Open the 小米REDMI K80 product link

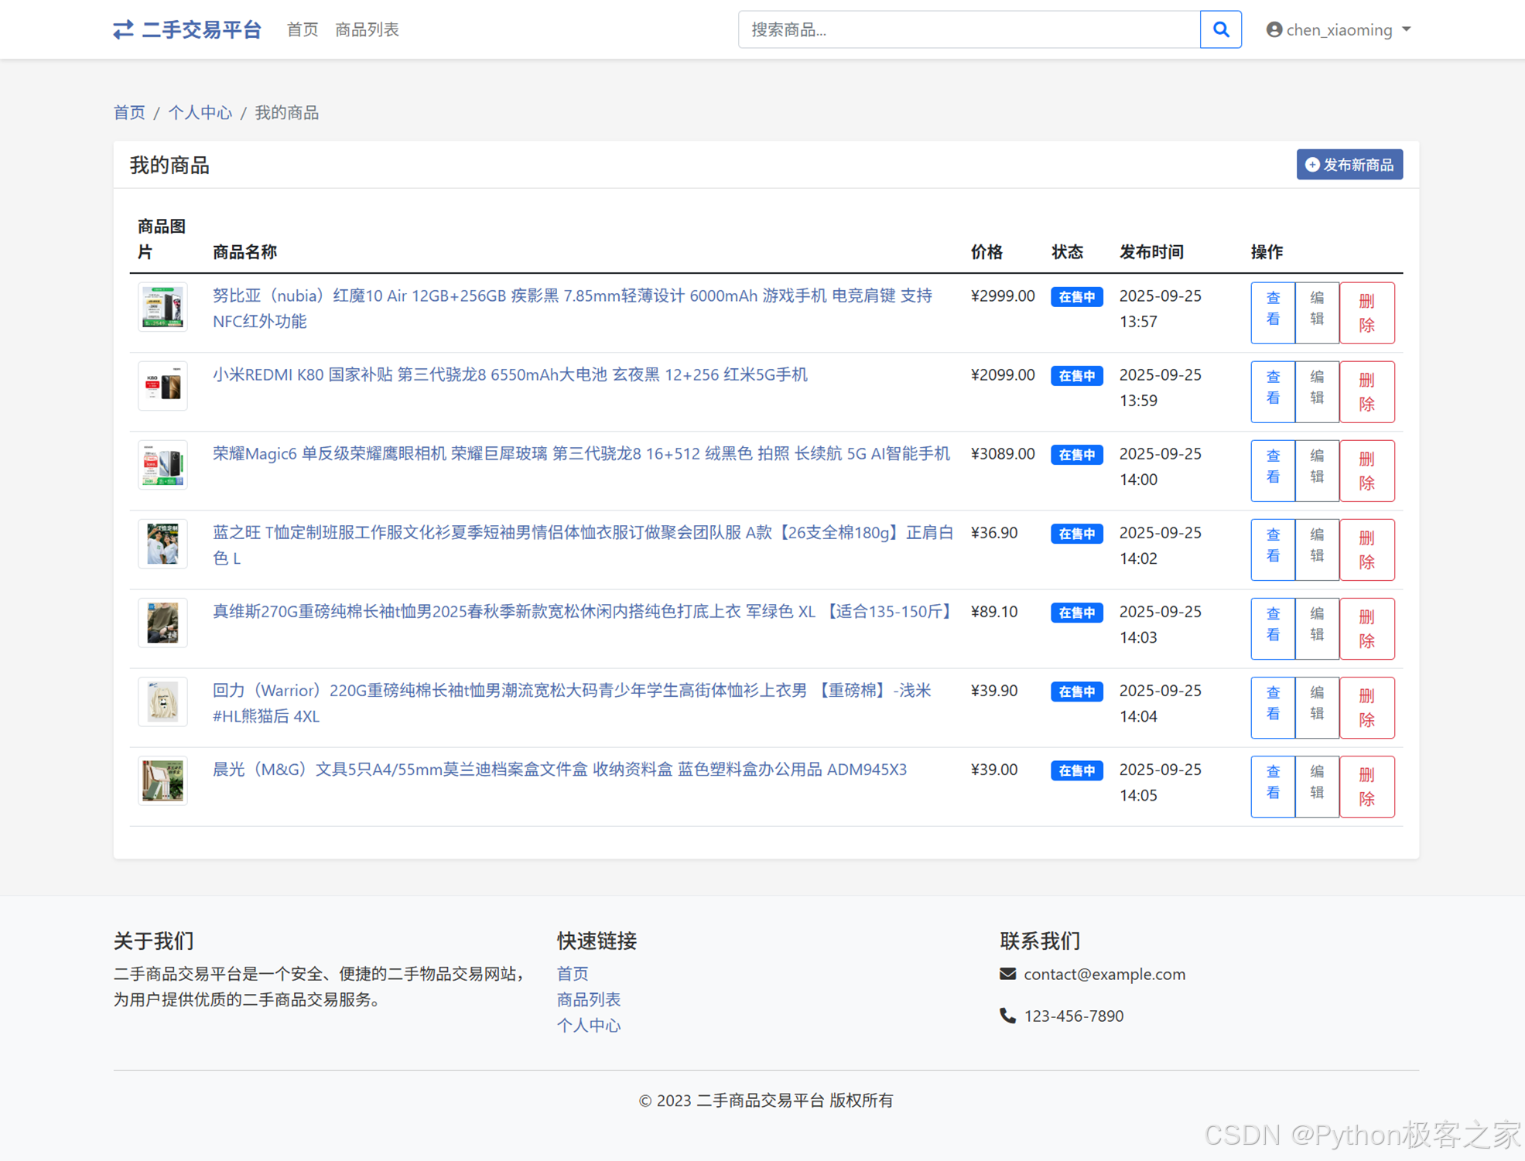coord(510,375)
